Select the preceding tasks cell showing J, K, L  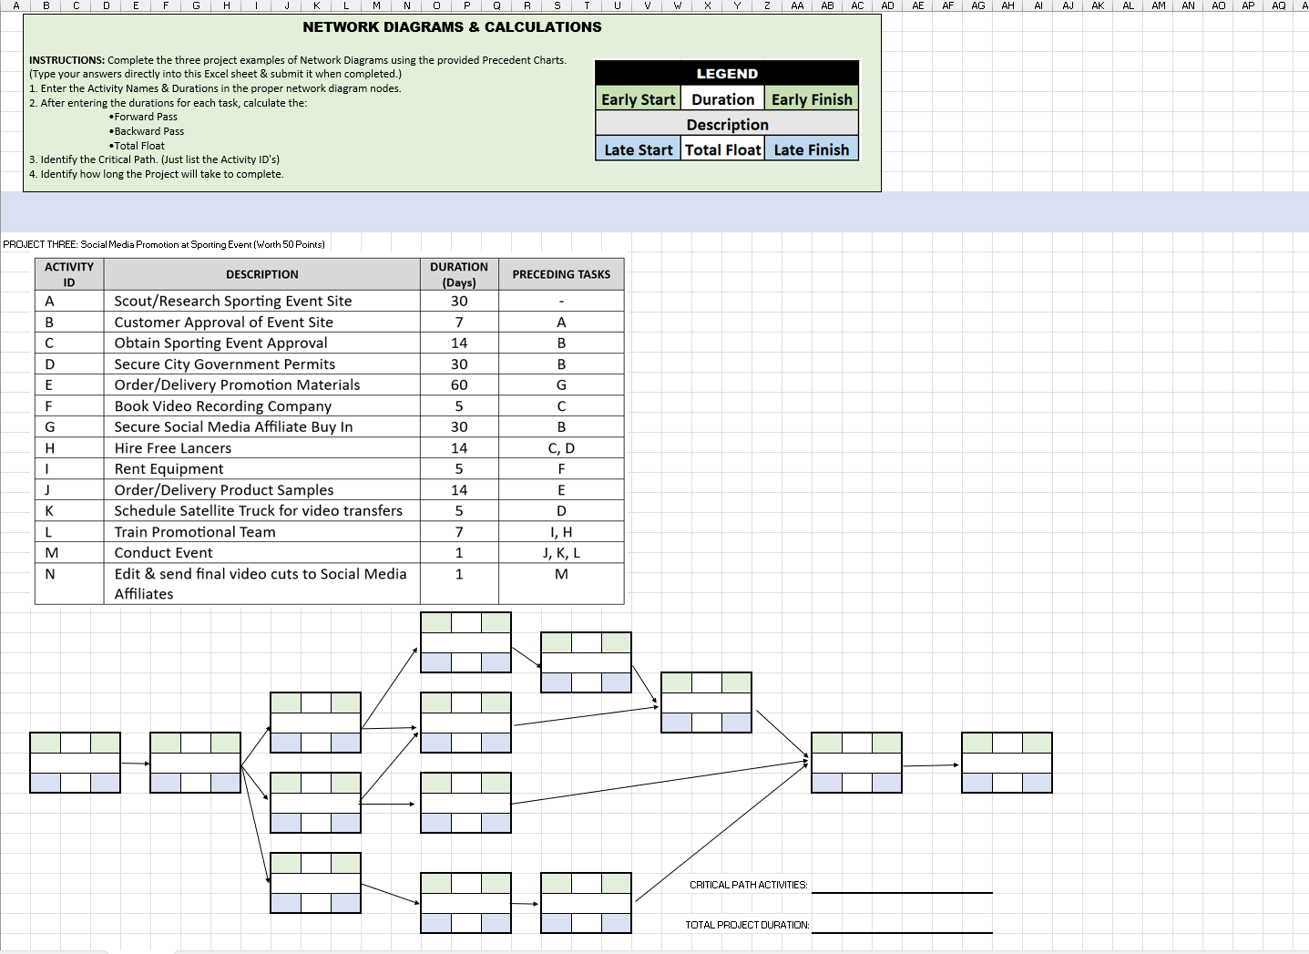coord(561,552)
